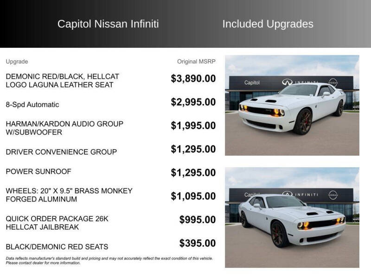Select the Brass Monkey forged aluminum wheels upgrade

click(69, 195)
